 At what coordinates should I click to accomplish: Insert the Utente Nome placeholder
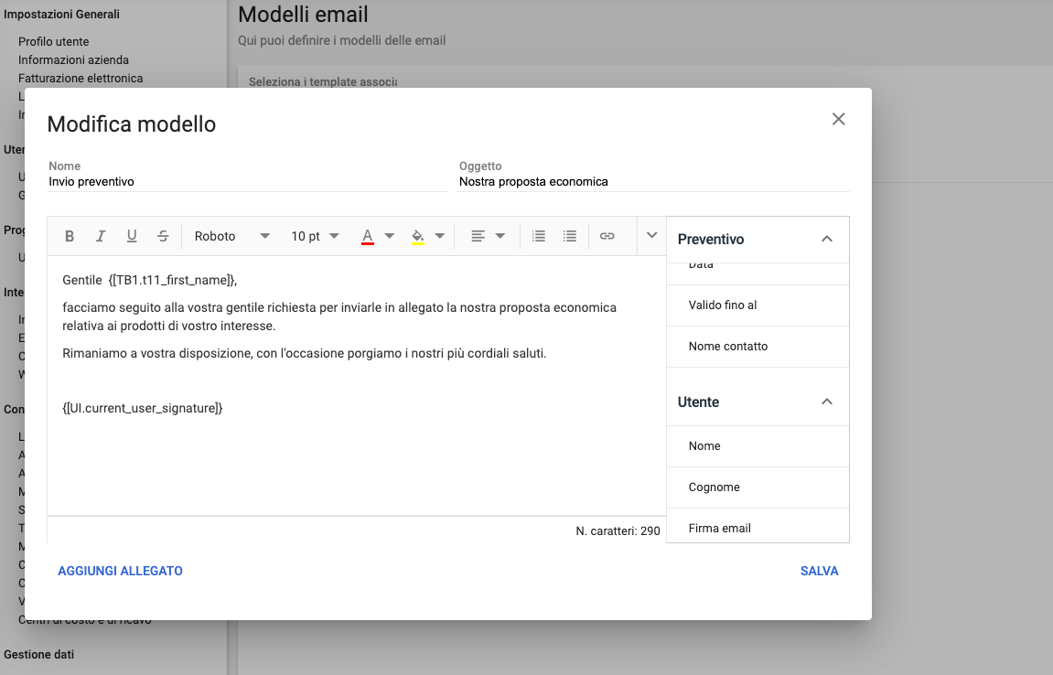point(758,446)
